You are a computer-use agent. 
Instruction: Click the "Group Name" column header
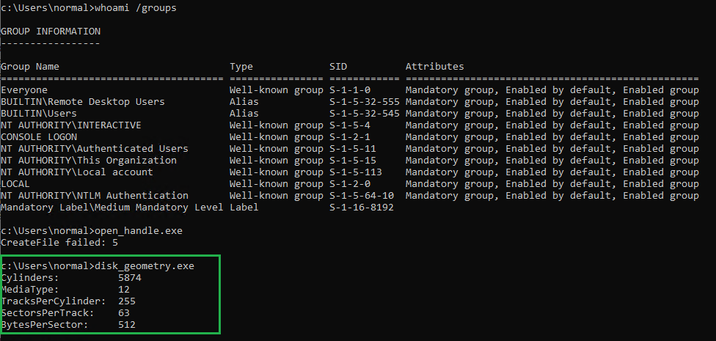pos(30,67)
